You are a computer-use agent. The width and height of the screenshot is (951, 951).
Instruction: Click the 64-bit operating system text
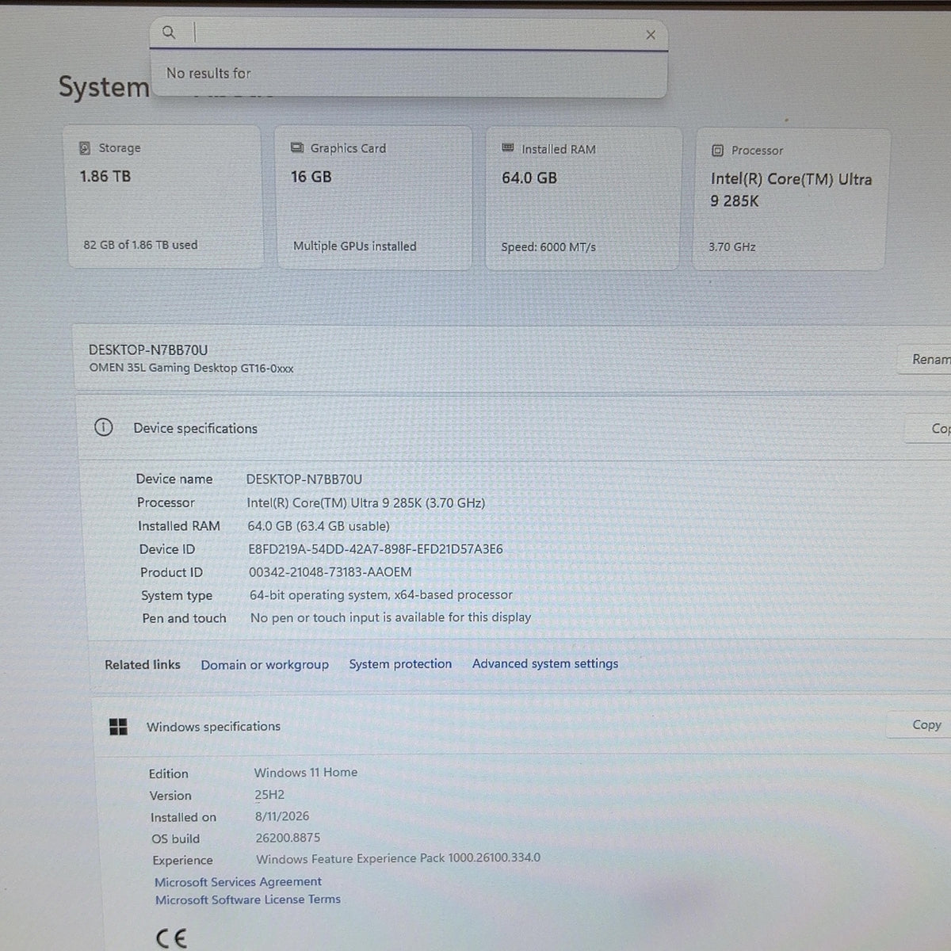(381, 595)
